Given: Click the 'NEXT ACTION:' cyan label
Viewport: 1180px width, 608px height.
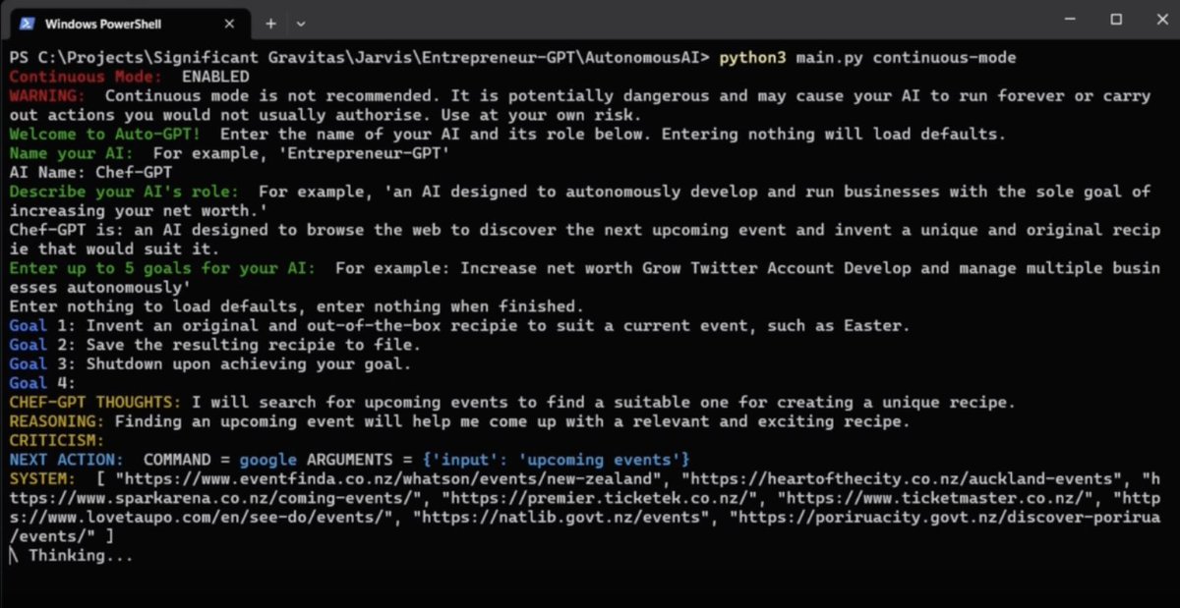Looking at the screenshot, I should (67, 460).
